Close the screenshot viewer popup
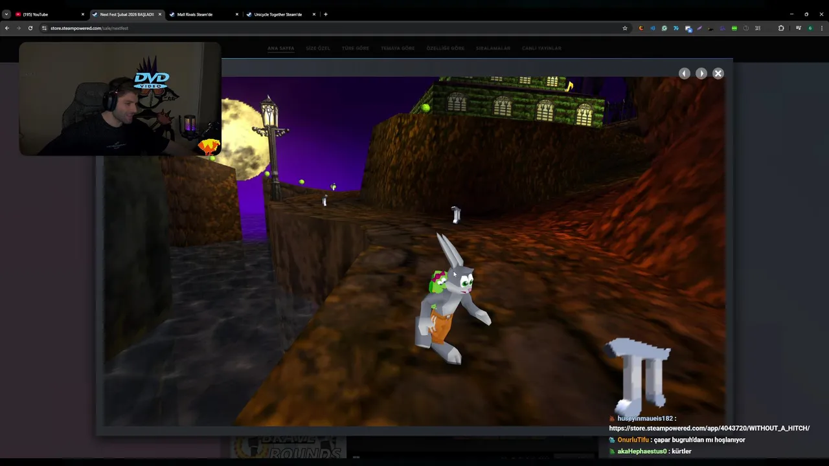The width and height of the screenshot is (829, 466). click(x=718, y=73)
